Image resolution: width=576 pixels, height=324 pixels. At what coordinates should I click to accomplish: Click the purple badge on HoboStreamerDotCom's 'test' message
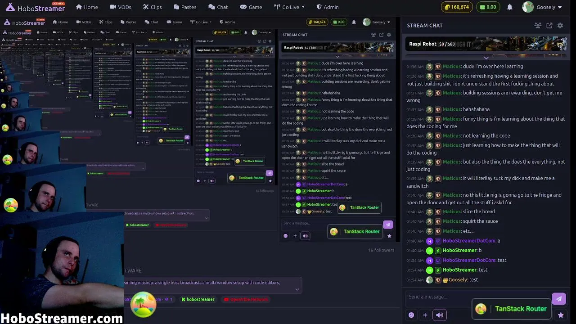[438, 261]
